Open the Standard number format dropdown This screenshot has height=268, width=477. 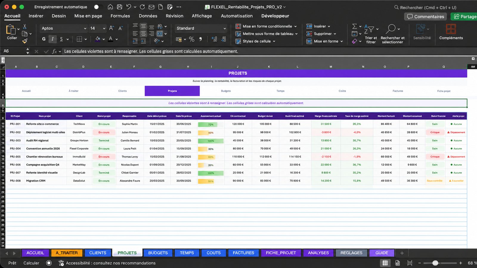[x=224, y=28]
